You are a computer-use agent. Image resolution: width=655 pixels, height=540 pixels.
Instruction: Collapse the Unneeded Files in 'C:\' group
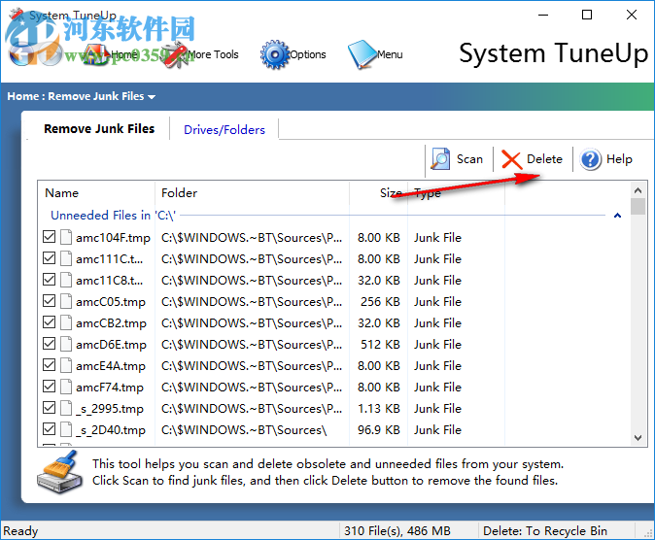tap(617, 216)
